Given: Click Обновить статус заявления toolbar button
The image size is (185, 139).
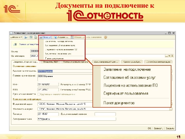Looking at the screenshot, I should point(86,37).
